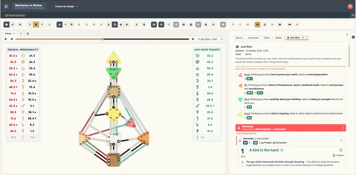The width and height of the screenshot is (356, 175).
Task: Click the 15 okt 2026, 13:00 date field
Action: click(207, 39)
